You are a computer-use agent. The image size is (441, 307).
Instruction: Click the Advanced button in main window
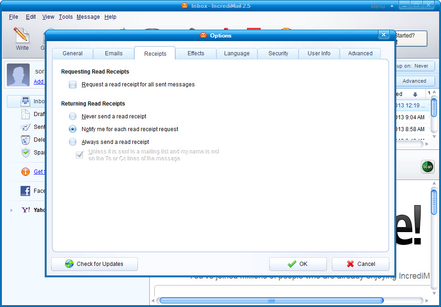pyautogui.click(x=415, y=81)
